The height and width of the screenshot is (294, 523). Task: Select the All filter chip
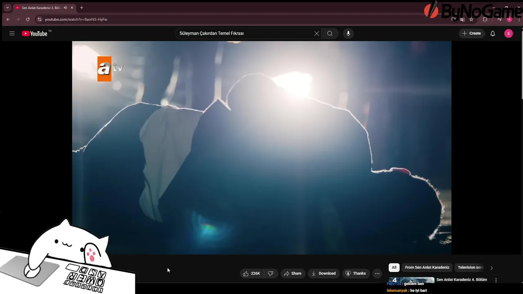coord(394,267)
